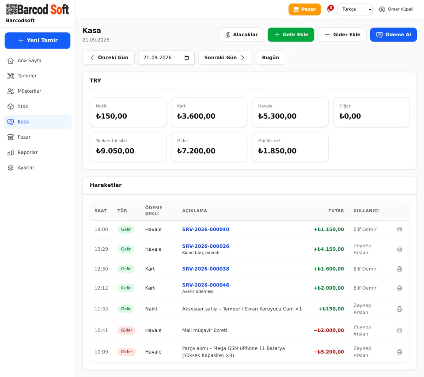424x377 pixels.
Task: View Raporlar from the sidebar
Action: (38, 152)
